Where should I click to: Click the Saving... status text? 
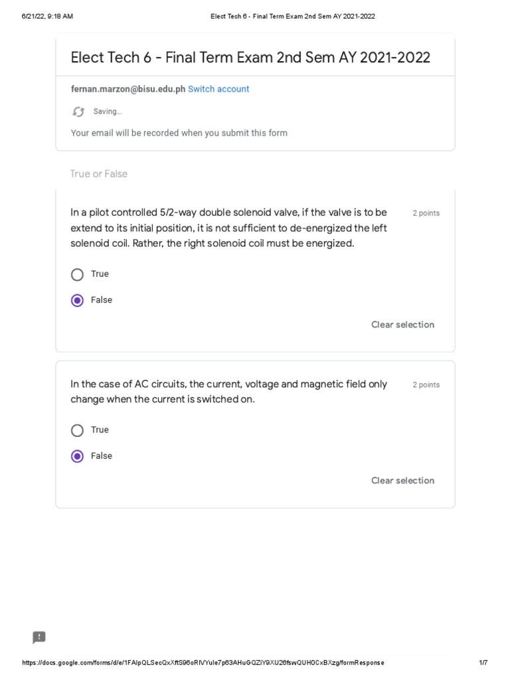108,112
